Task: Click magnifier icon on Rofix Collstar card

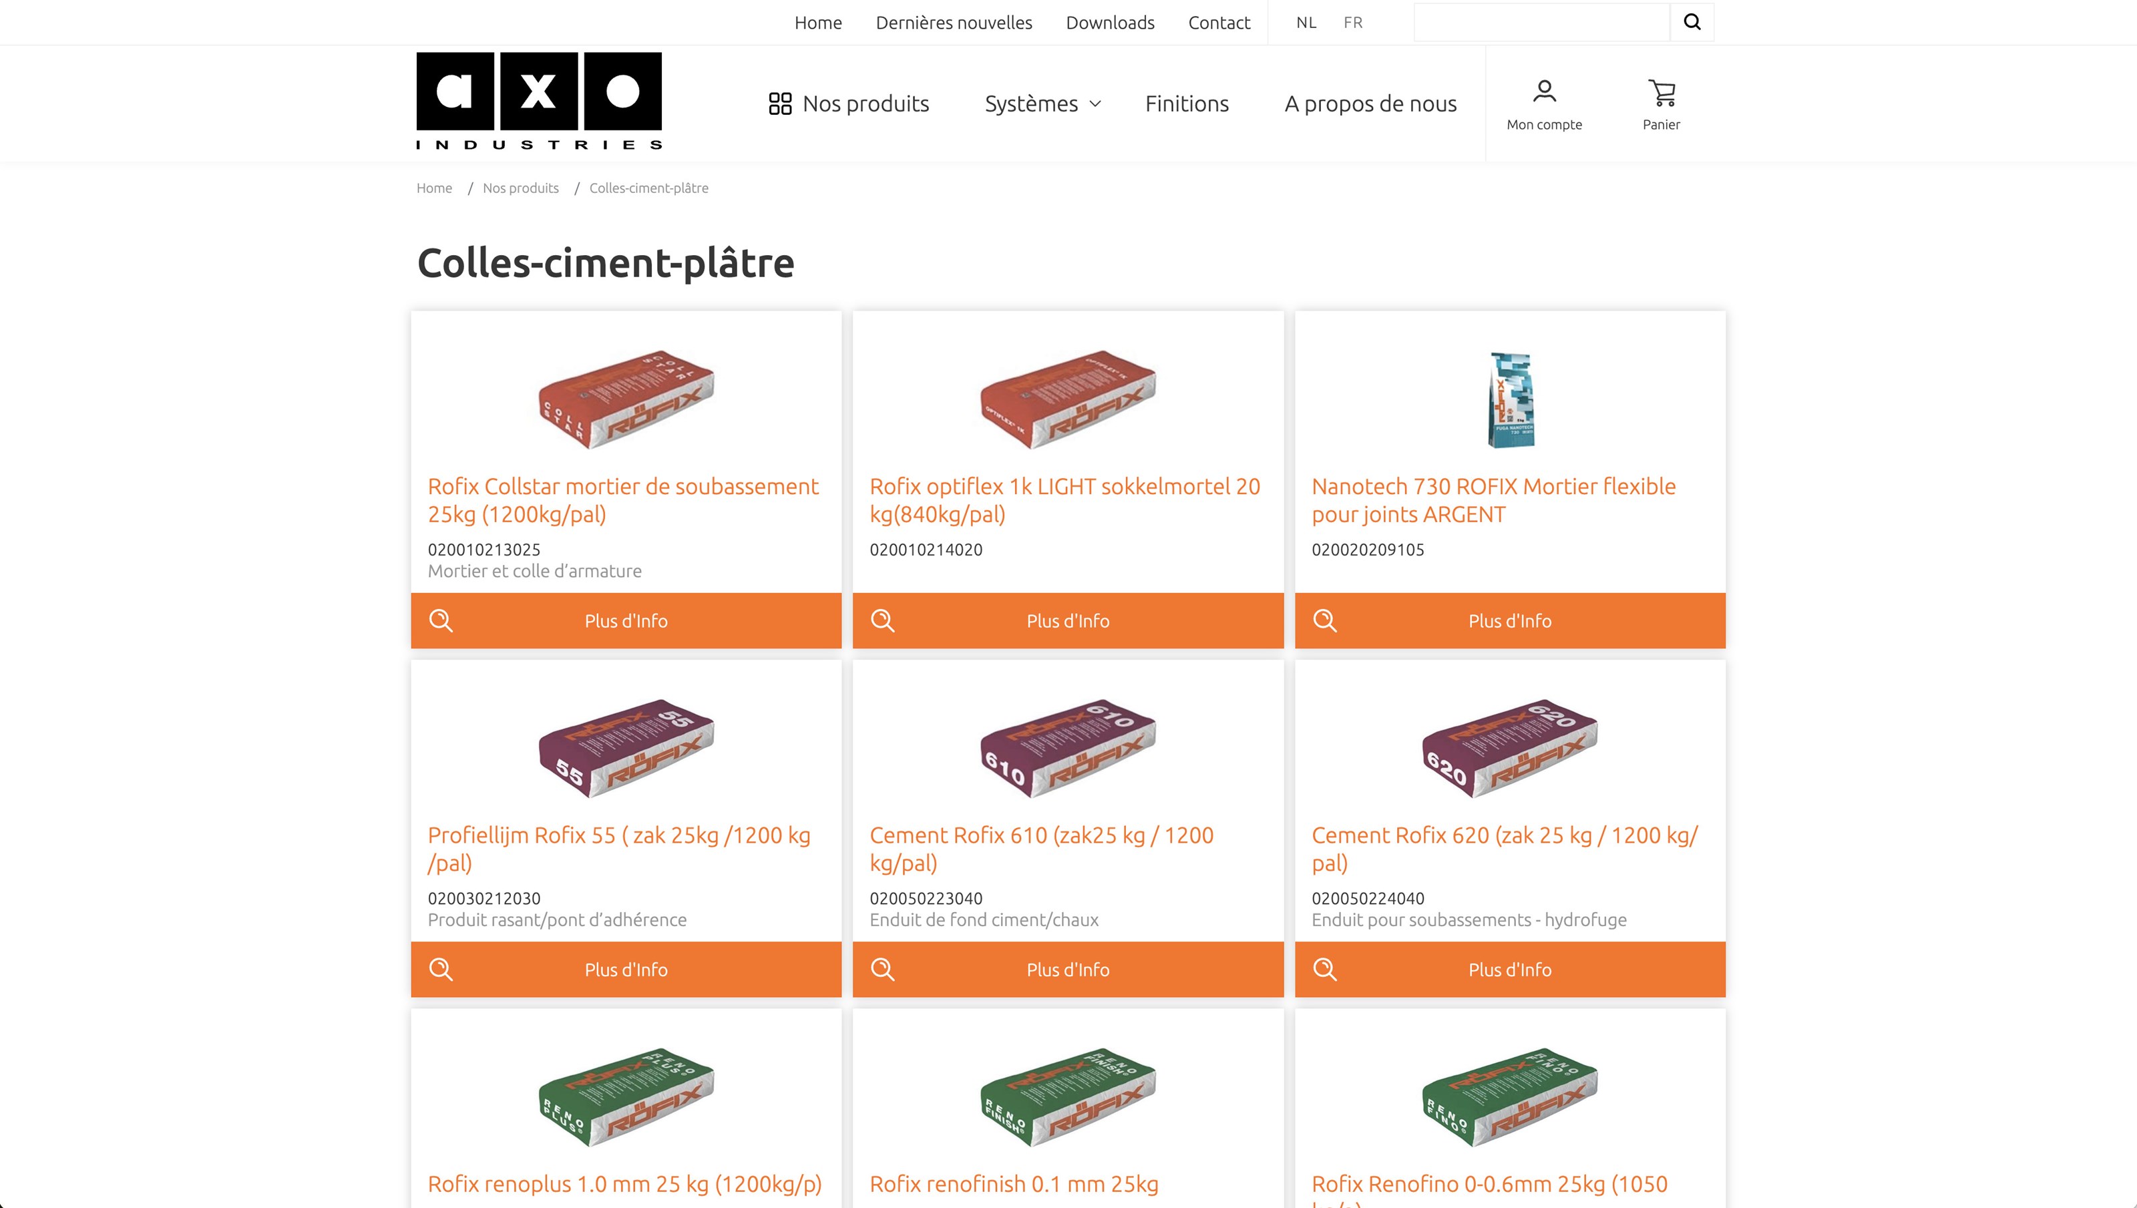Action: coord(441,620)
